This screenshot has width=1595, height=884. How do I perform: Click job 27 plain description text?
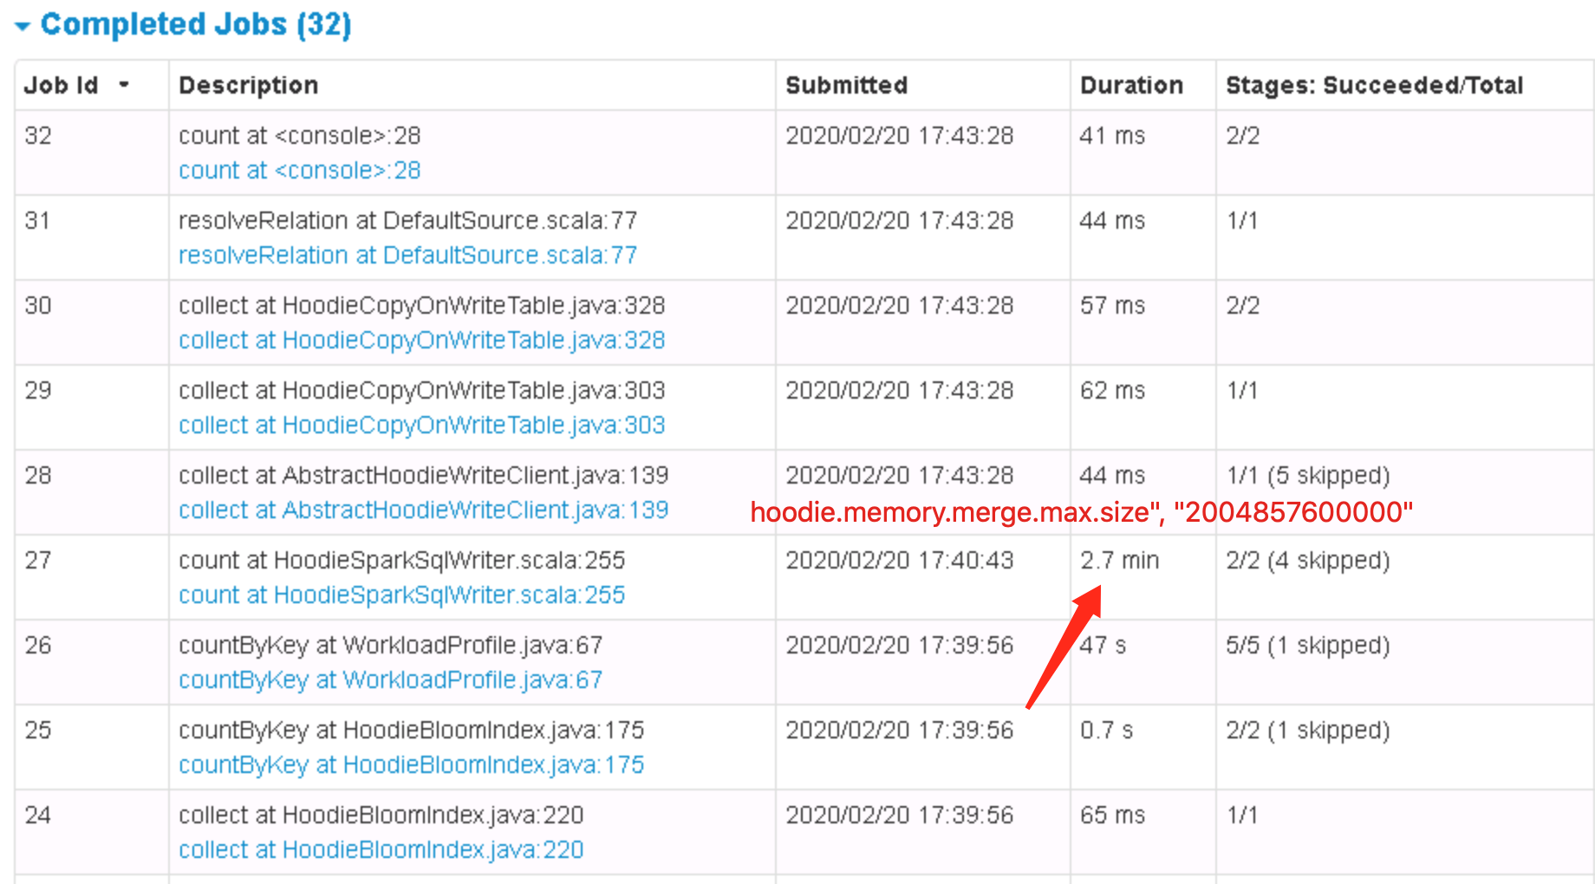pos(402,560)
